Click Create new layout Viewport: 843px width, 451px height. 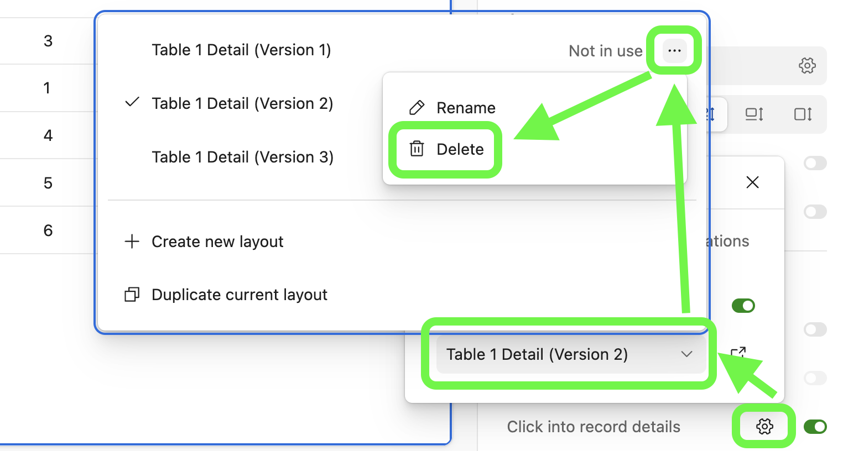click(x=217, y=242)
